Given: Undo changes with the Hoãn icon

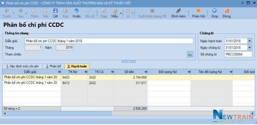Looking at the screenshot, I should click(x=76, y=11).
